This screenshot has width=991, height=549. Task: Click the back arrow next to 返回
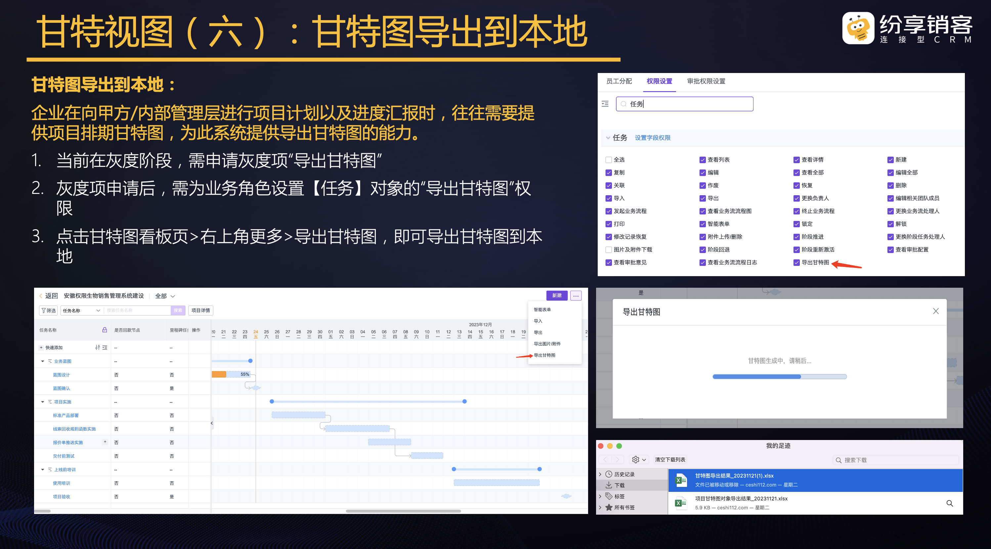(41, 296)
